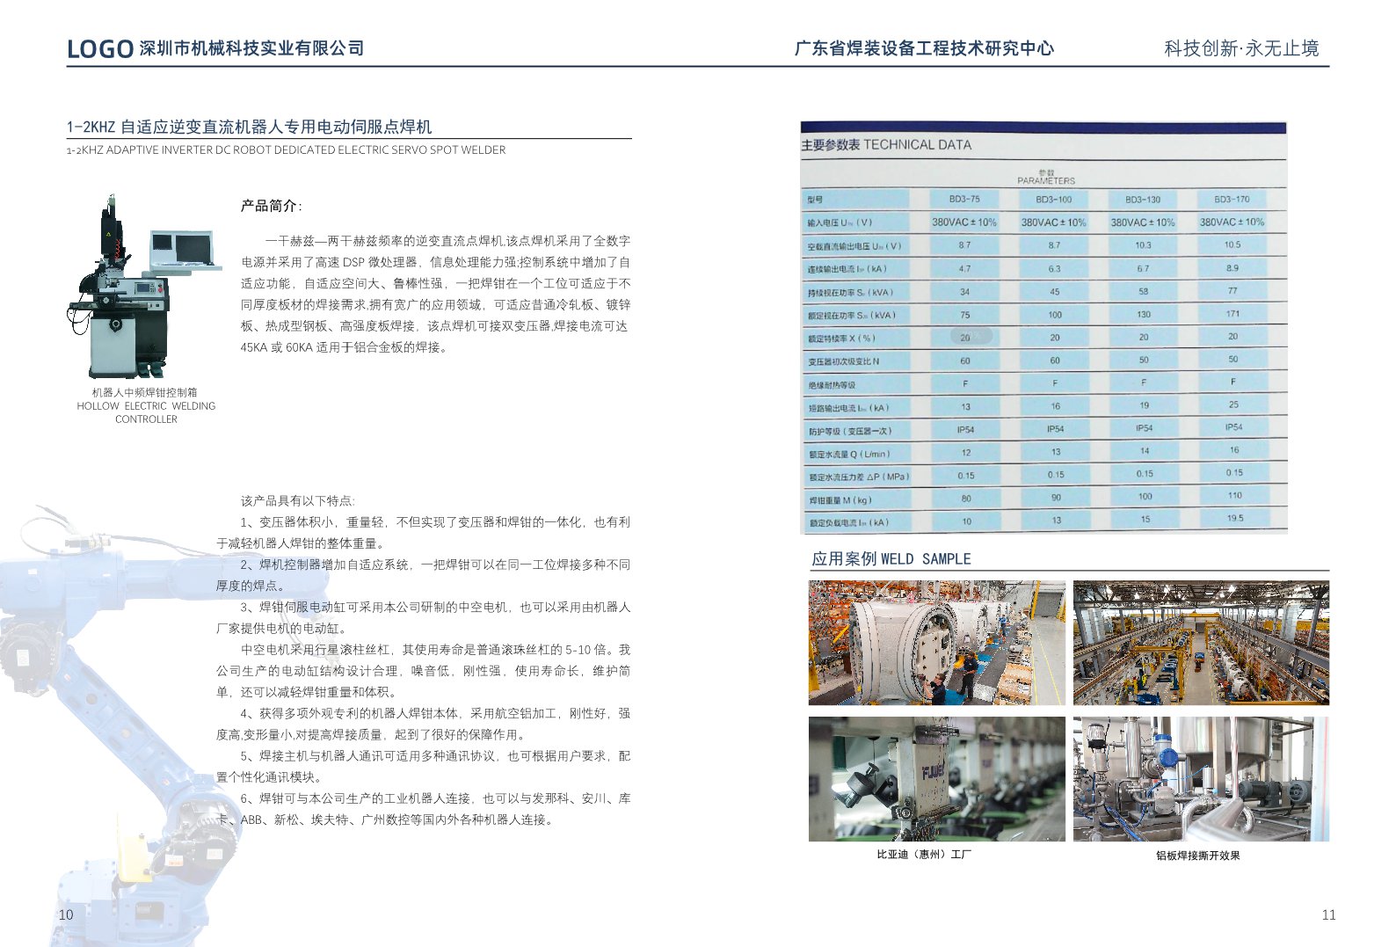Click the 绝缘耐热等级 row label
The height and width of the screenshot is (947, 1396).
point(832,385)
